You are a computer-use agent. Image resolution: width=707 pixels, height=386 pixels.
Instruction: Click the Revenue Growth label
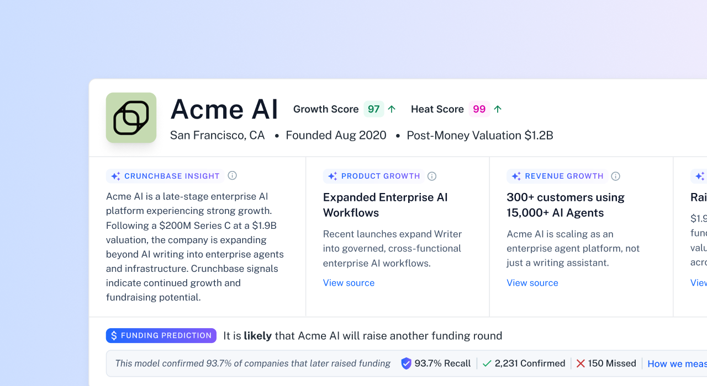click(564, 176)
